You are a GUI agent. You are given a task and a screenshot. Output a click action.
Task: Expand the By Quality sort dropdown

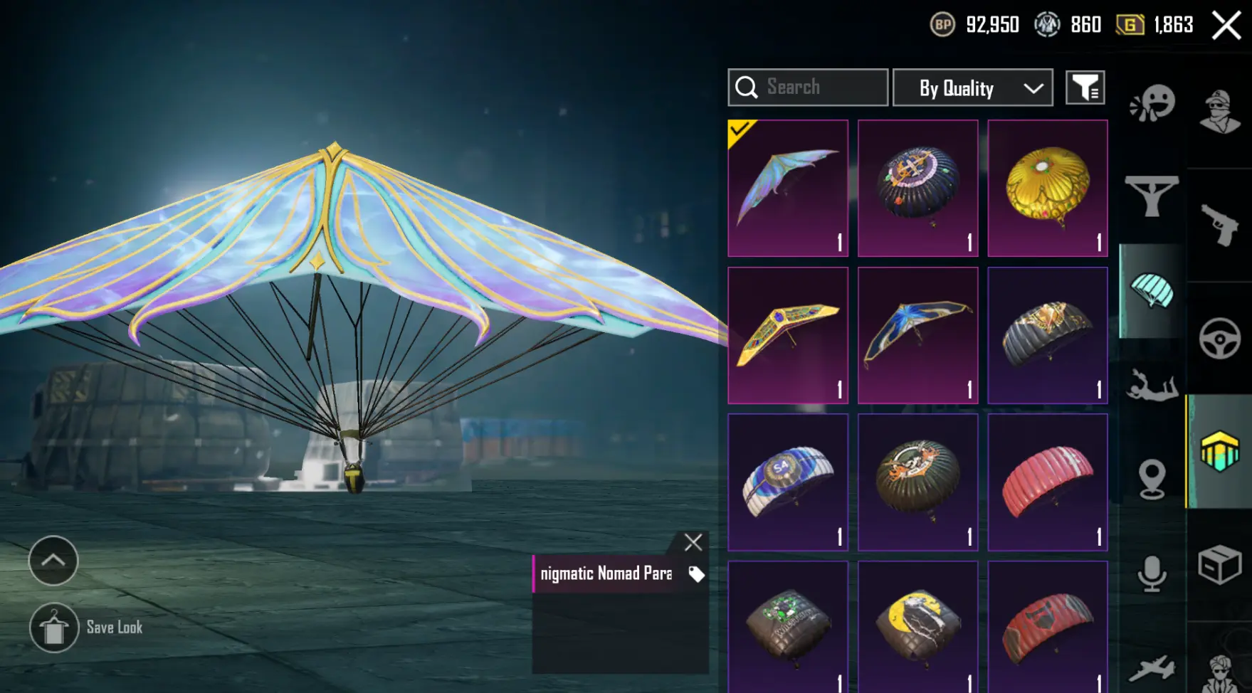coord(972,88)
